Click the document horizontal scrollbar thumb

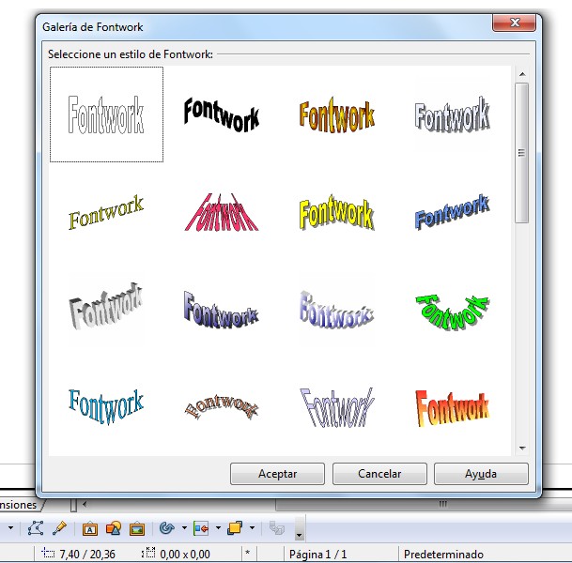(424, 505)
